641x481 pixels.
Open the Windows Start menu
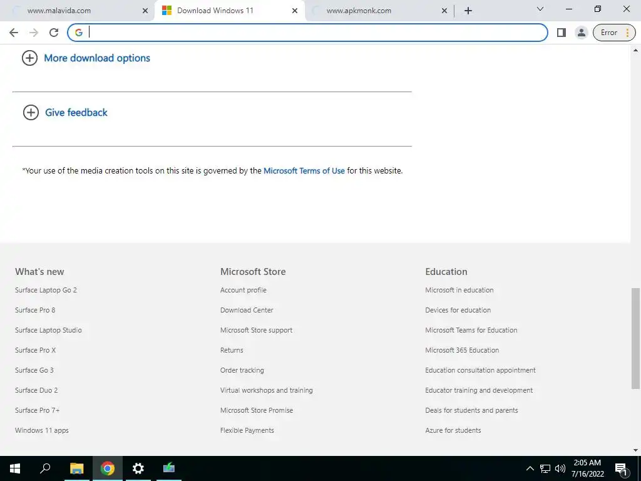pyautogui.click(x=15, y=468)
